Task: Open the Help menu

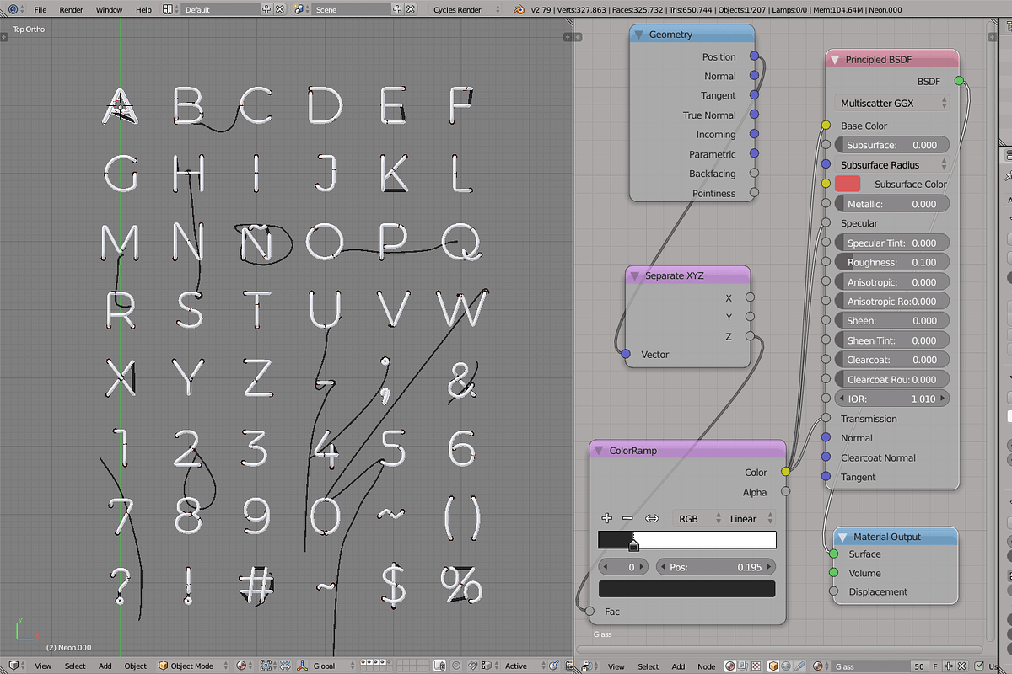Action: point(143,9)
